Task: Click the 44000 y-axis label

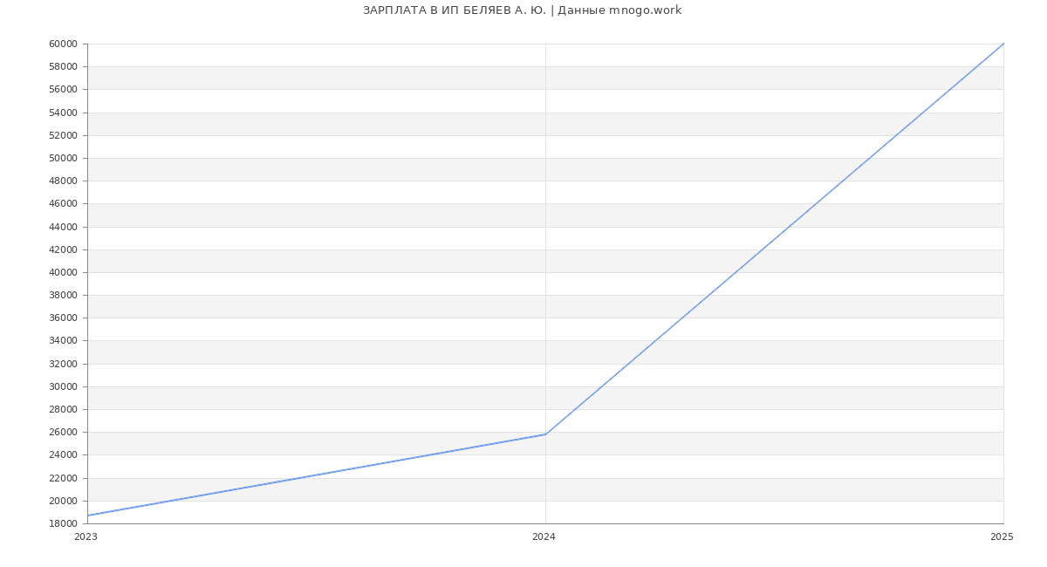Action: (x=64, y=227)
